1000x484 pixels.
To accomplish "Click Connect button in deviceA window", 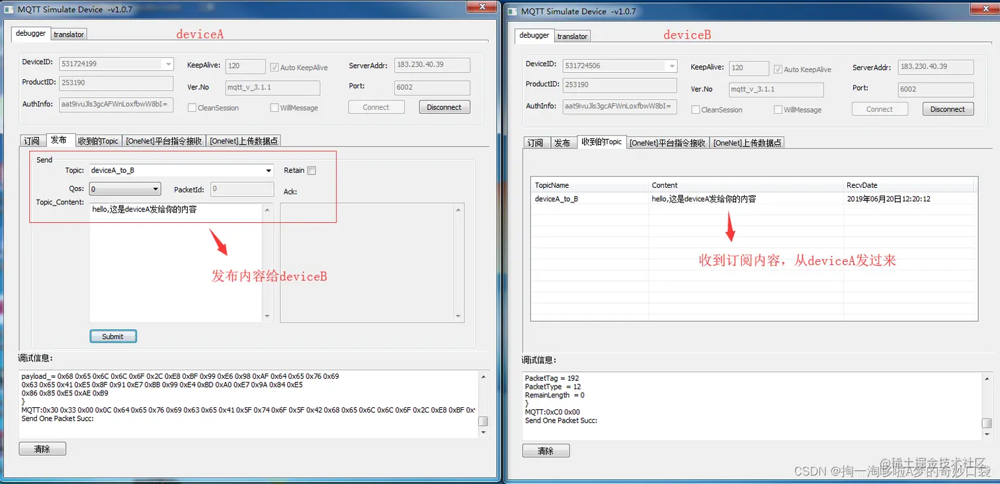I will (376, 107).
